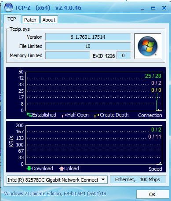Click the Tcpip.sys Version field
The width and height of the screenshot is (171, 201).
coord(88,37)
